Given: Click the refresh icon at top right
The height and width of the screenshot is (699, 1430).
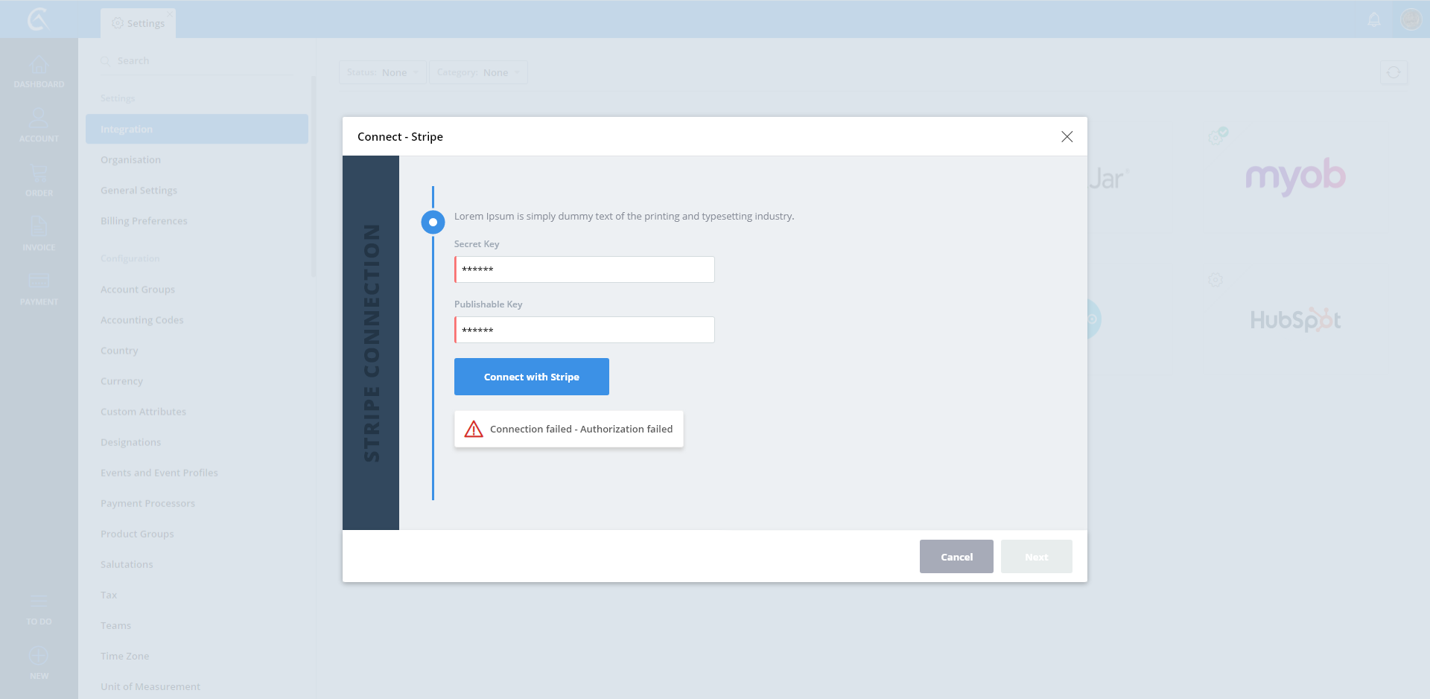Looking at the screenshot, I should [1394, 72].
